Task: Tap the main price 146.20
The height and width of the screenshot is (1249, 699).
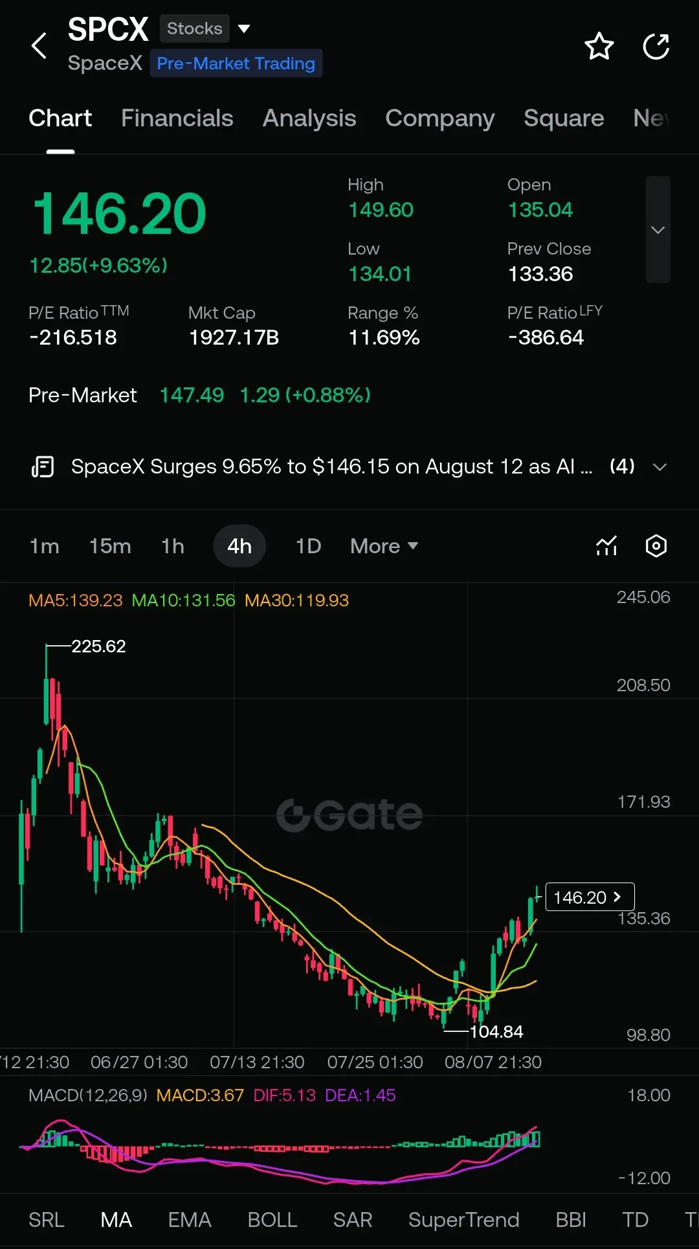Action: (x=119, y=214)
